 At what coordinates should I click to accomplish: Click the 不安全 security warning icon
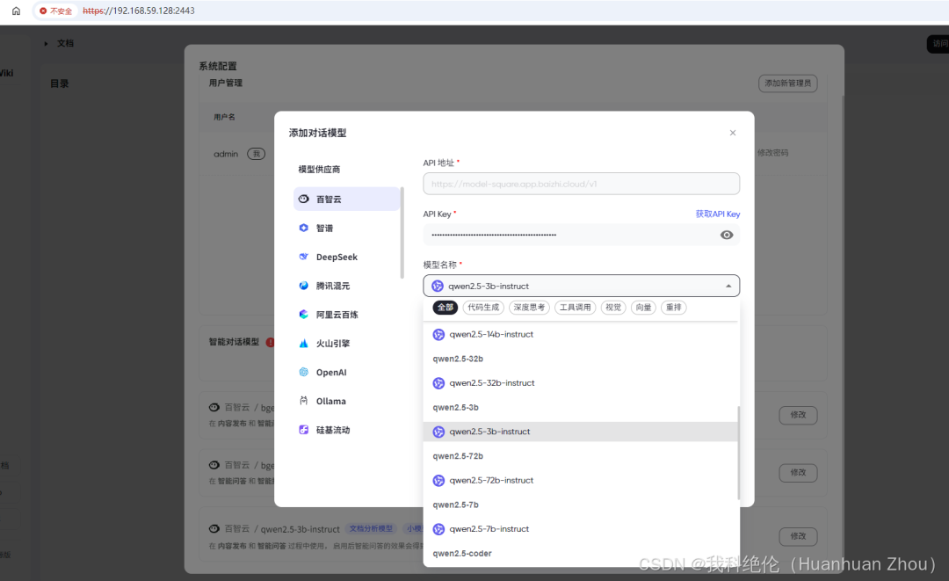(x=43, y=11)
